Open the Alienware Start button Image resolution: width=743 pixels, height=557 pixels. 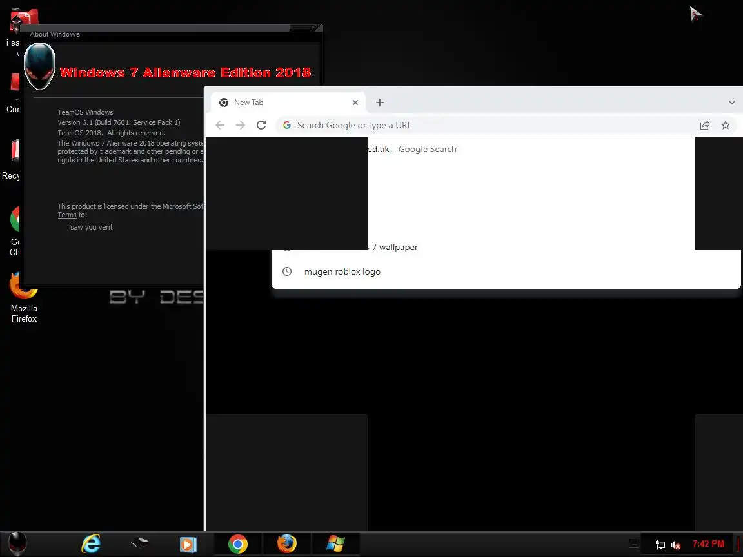pyautogui.click(x=18, y=543)
